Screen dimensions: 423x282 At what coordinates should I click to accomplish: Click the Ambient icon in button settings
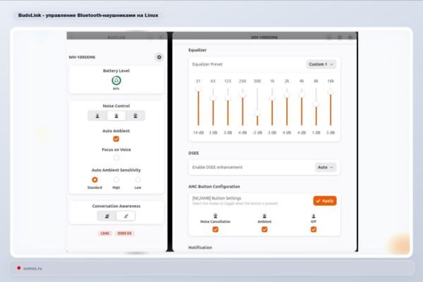pos(264,216)
